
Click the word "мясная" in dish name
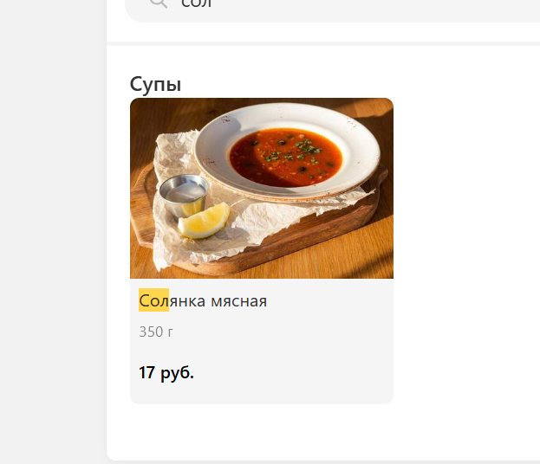coord(239,301)
